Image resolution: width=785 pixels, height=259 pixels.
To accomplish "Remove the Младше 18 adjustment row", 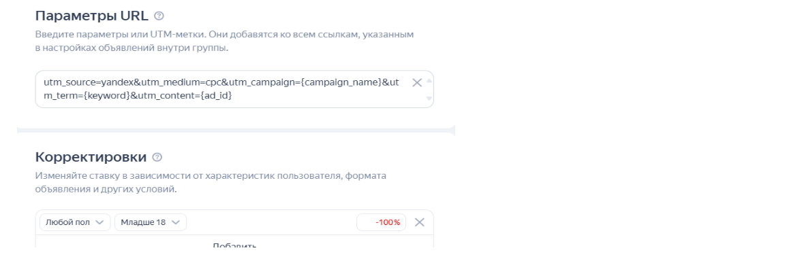I will click(x=420, y=222).
